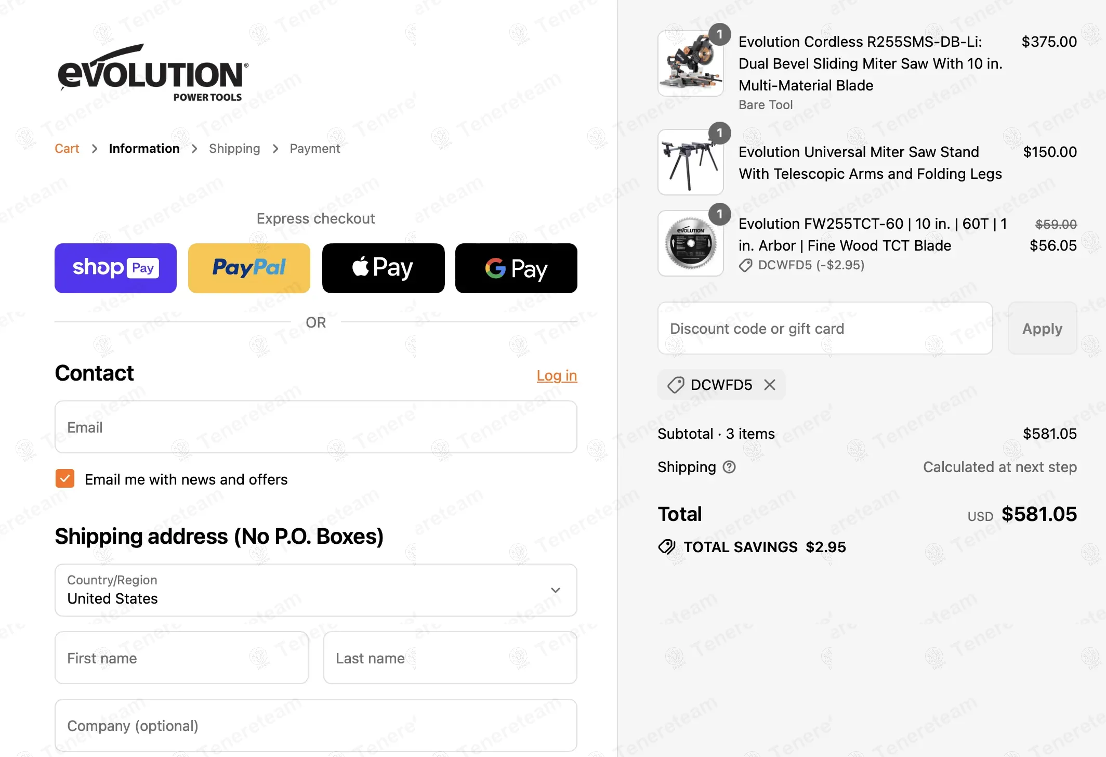This screenshot has width=1106, height=757.
Task: Choose PayPal express checkout
Action: click(249, 268)
